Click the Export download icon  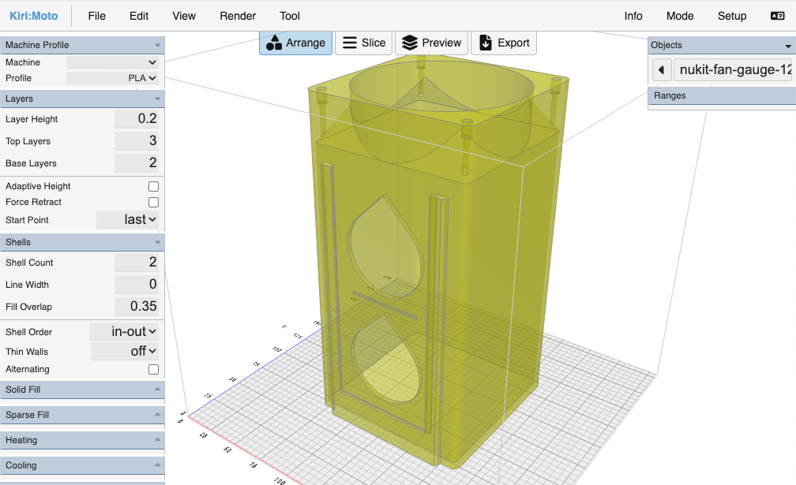[486, 43]
